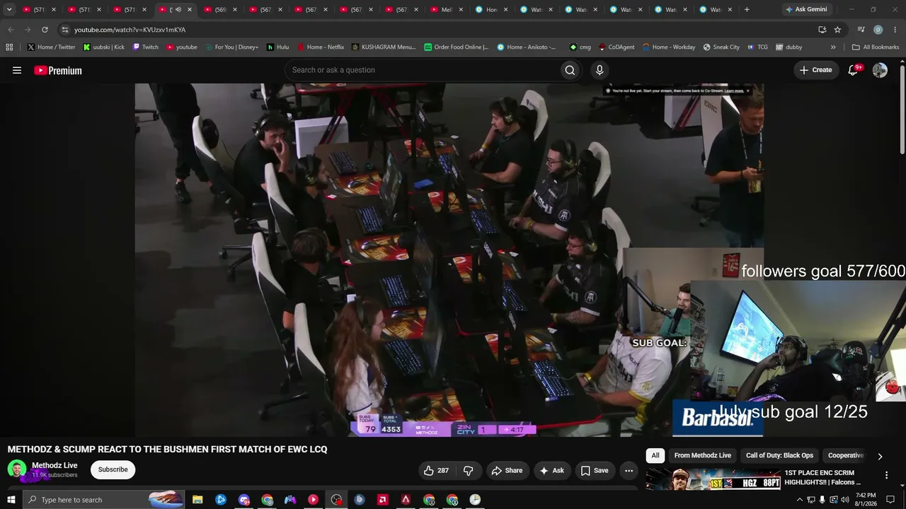906x509 pixels.
Task: Click the Windows taskbar search box
Action: (x=103, y=500)
